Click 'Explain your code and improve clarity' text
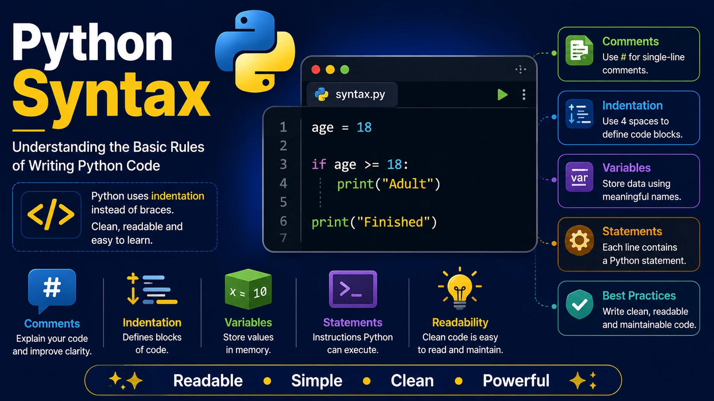The image size is (714, 401). coord(52,345)
